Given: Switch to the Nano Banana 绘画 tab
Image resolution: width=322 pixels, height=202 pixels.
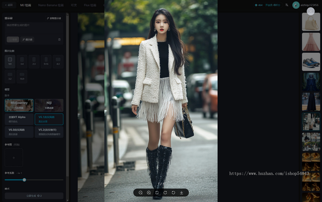Looking at the screenshot, I should tap(51, 5).
